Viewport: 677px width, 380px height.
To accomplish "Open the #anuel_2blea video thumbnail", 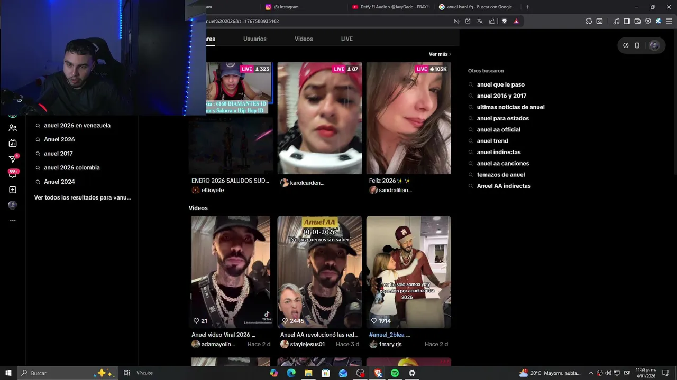I will pos(409,272).
